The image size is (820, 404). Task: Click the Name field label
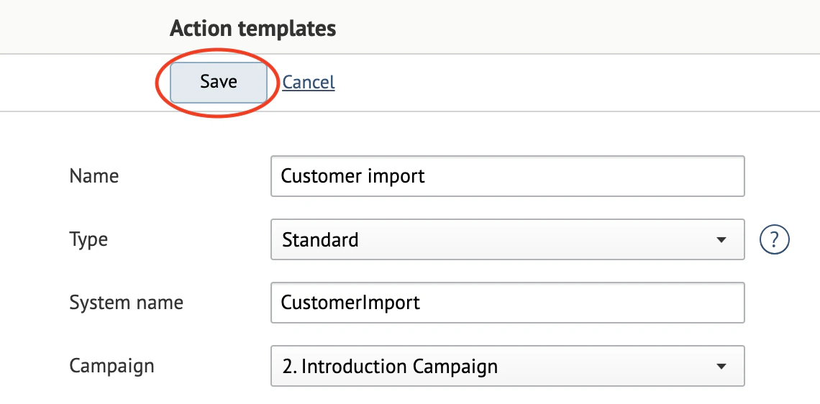pyautogui.click(x=94, y=176)
